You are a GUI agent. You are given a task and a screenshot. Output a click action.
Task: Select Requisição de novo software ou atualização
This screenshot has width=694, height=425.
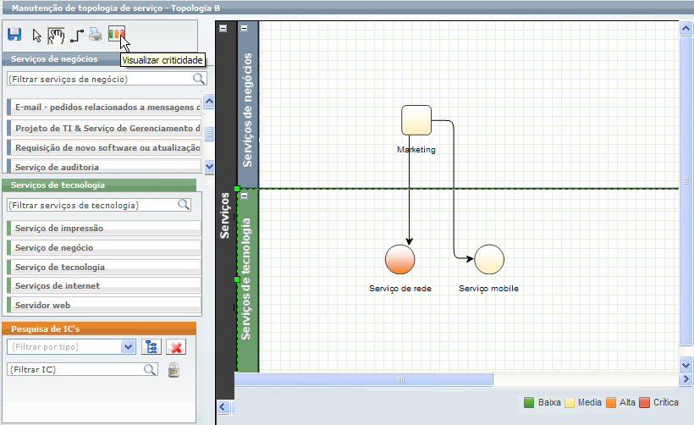(x=104, y=147)
